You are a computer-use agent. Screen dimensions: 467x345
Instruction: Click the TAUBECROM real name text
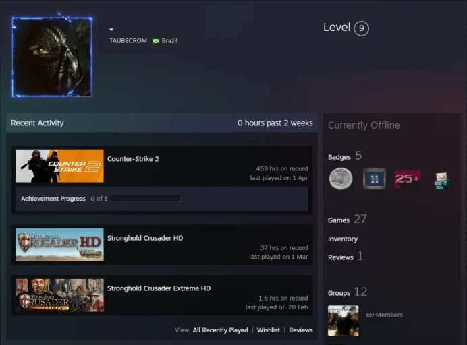(x=128, y=40)
